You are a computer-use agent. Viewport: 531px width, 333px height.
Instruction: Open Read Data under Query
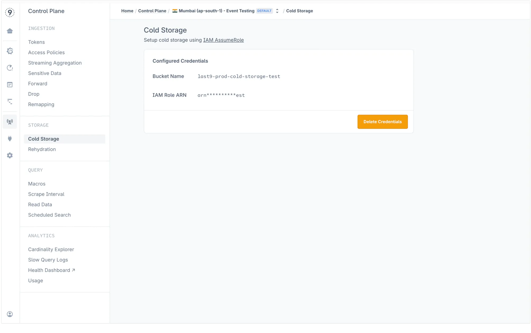tap(40, 204)
